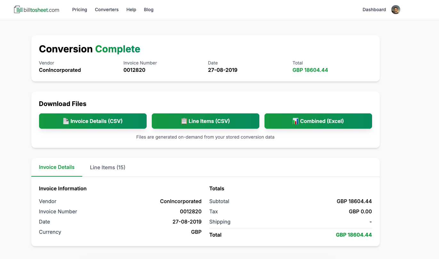Open the user profile avatar
439x259 pixels.
396,10
